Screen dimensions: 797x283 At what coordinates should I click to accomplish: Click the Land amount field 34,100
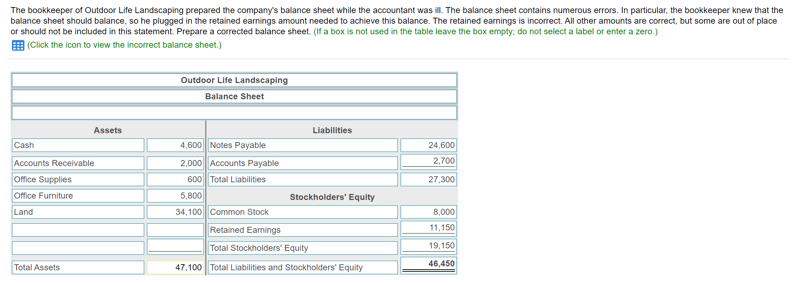click(175, 212)
